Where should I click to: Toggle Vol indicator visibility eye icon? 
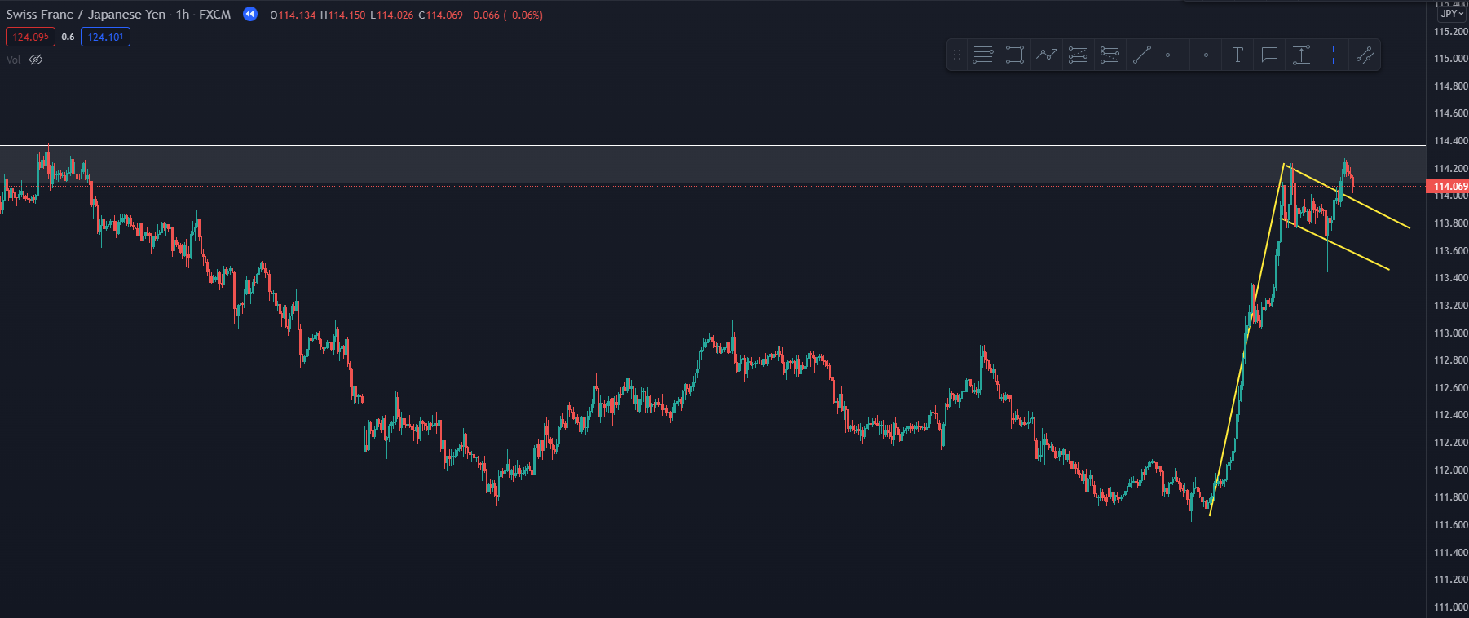(x=36, y=60)
